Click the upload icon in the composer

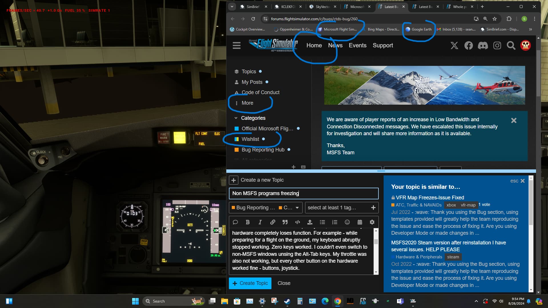pos(310,222)
